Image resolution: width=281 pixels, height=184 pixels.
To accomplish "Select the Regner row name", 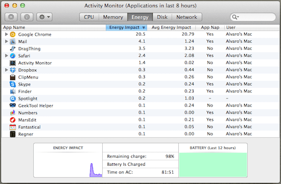I will 26,134.
